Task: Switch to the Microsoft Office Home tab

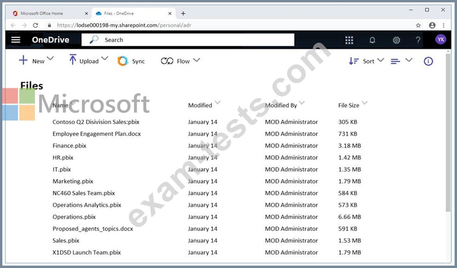Action: click(50, 14)
